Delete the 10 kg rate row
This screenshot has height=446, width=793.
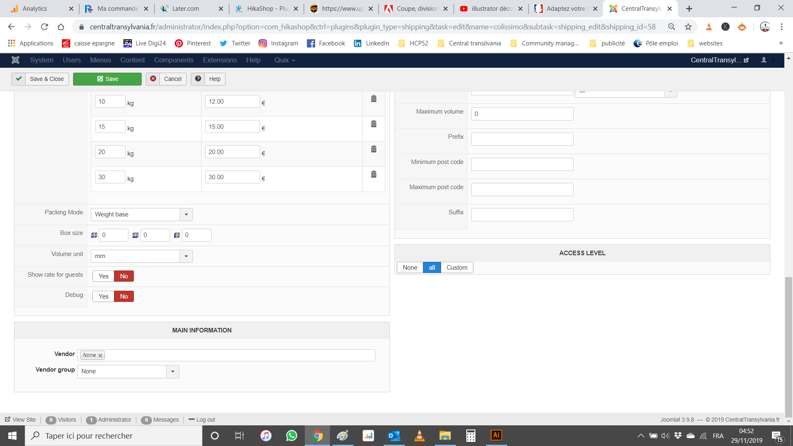[x=373, y=99]
